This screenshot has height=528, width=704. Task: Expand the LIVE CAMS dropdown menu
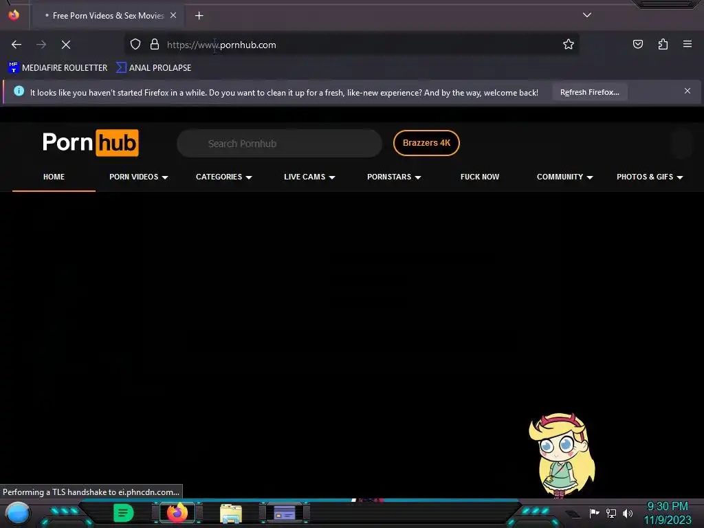(x=309, y=177)
